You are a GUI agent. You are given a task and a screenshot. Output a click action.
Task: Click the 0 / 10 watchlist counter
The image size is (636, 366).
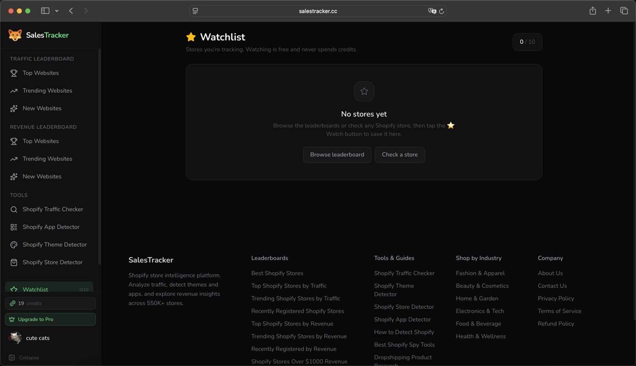pyautogui.click(x=527, y=42)
